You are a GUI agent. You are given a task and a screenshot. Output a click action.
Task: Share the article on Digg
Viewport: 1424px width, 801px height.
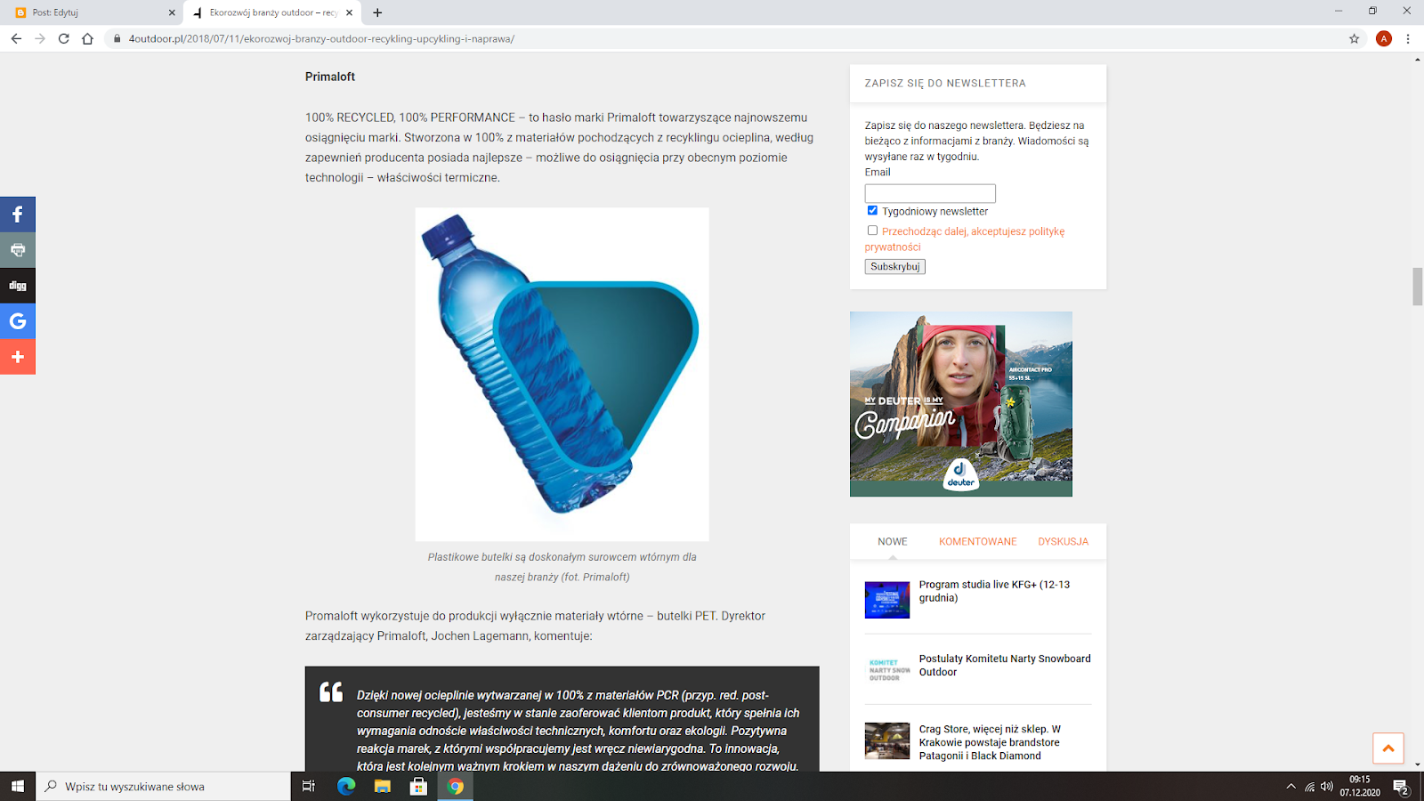click(x=18, y=286)
